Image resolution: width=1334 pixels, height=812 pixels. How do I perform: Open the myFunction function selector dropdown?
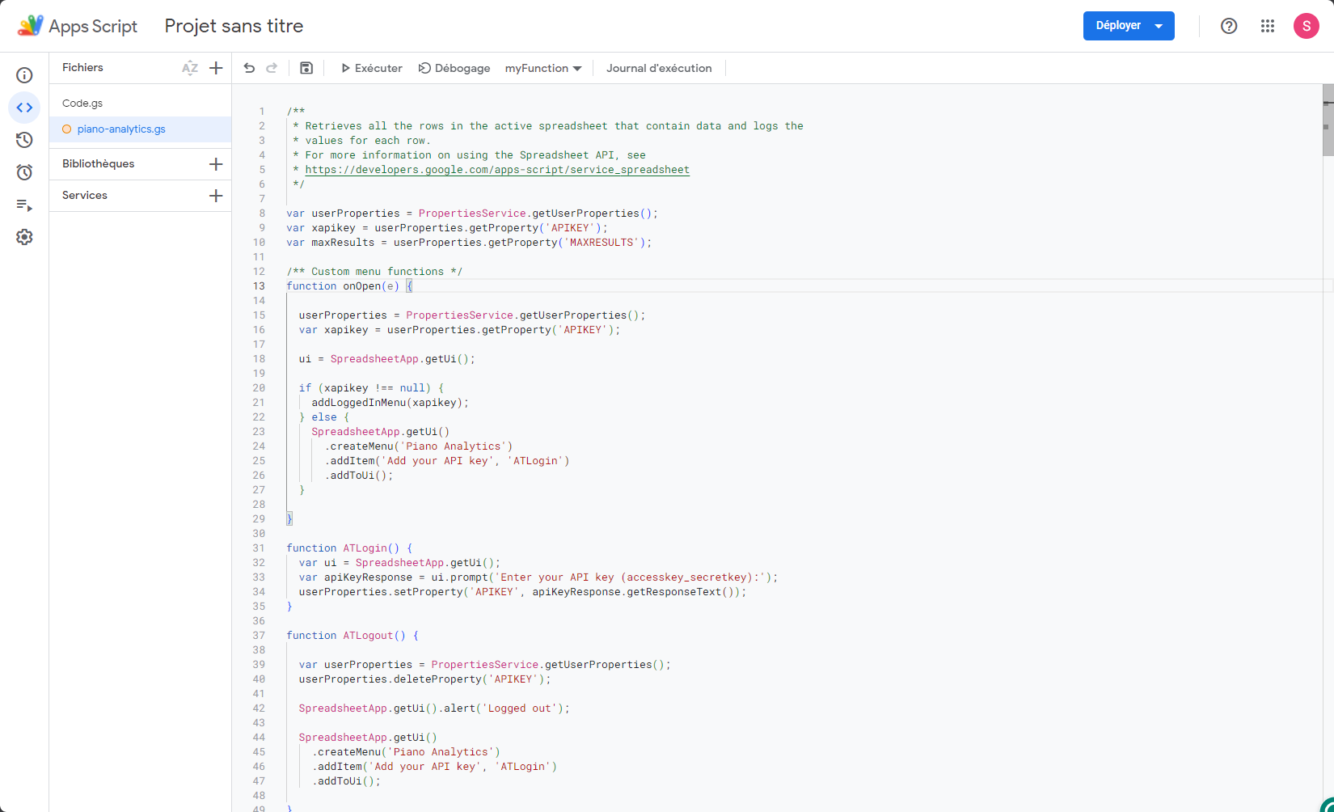[x=542, y=68]
